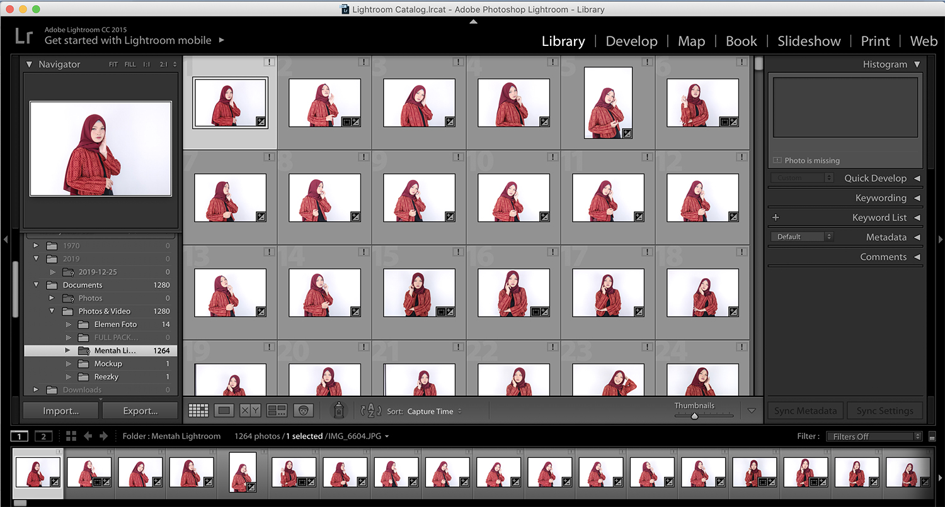Go forward with the filmstrip right arrow

coord(104,436)
